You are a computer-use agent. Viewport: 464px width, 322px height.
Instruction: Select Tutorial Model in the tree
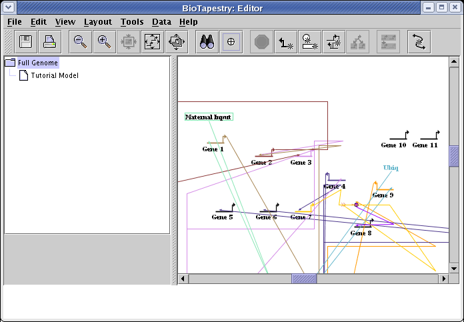point(54,75)
